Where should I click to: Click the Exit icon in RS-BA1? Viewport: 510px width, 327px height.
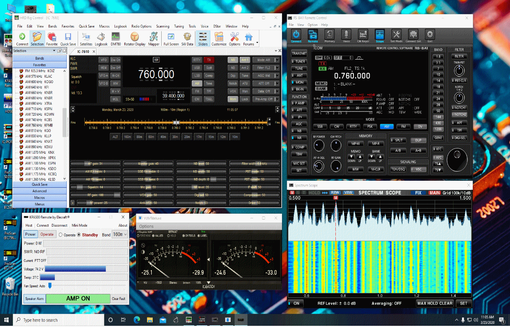coord(430,36)
